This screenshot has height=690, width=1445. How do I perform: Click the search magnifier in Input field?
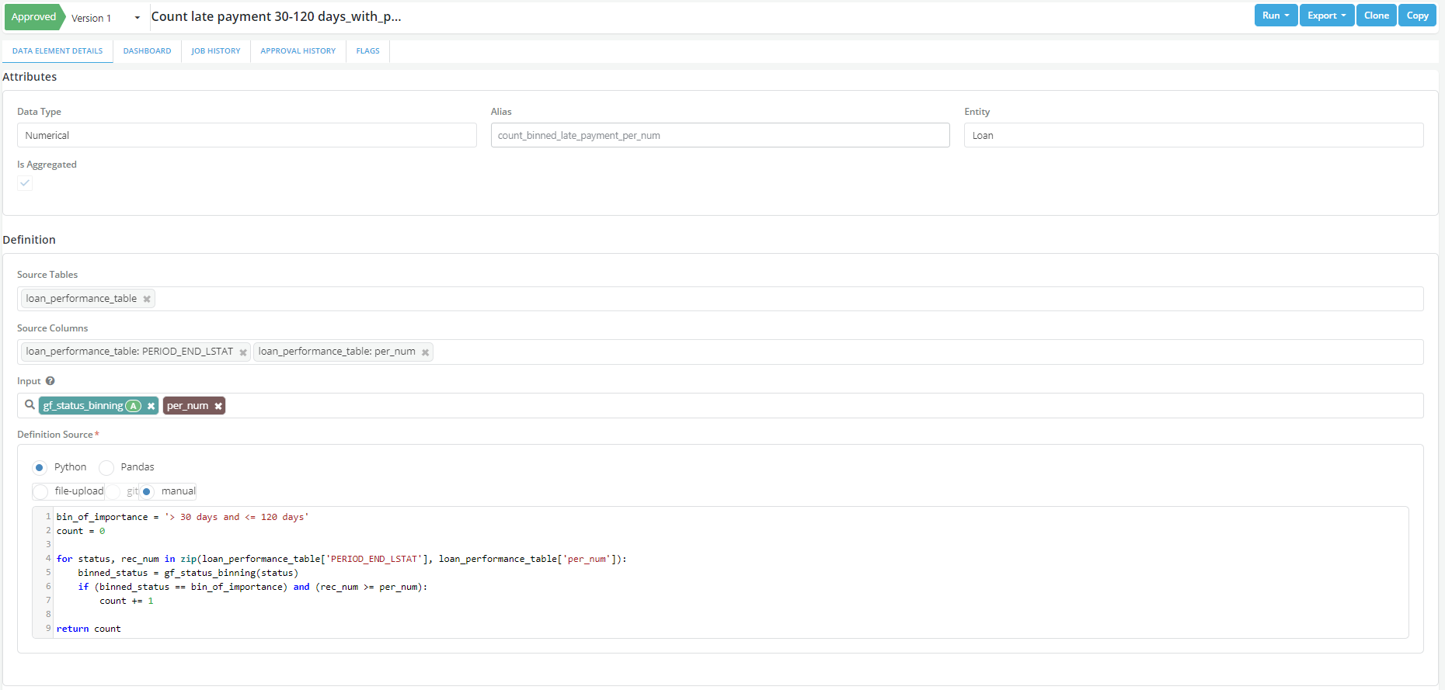[30, 405]
